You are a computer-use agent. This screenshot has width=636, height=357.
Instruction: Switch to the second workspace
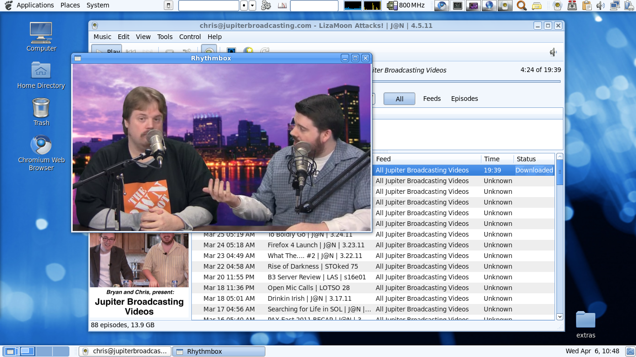coord(27,351)
